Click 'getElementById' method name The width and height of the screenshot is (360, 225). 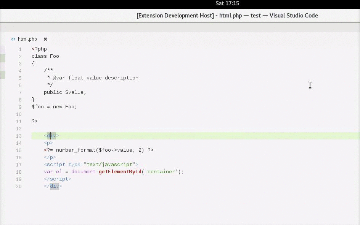[120, 172]
